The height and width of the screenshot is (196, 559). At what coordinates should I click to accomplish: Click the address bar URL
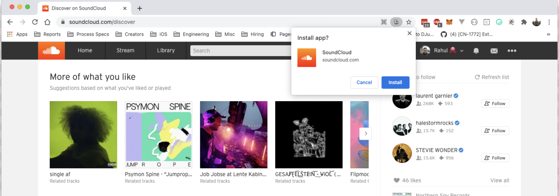102,22
